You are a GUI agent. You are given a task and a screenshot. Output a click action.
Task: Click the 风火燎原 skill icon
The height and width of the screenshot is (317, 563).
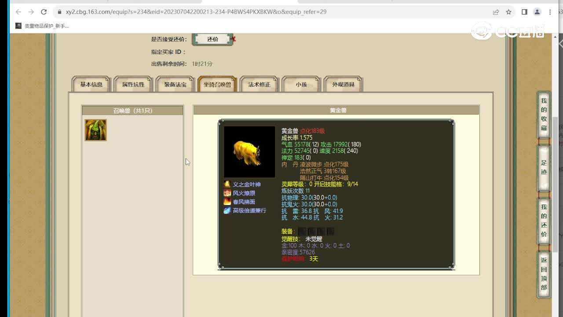[227, 193]
